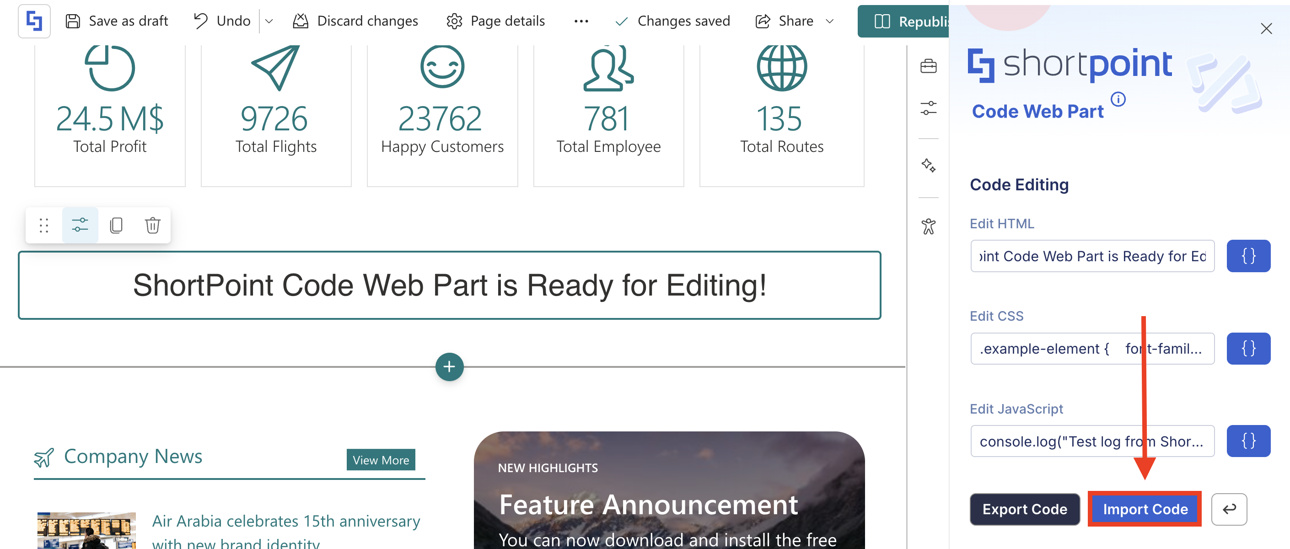
Task: Click the Export Code button
Action: point(1025,509)
